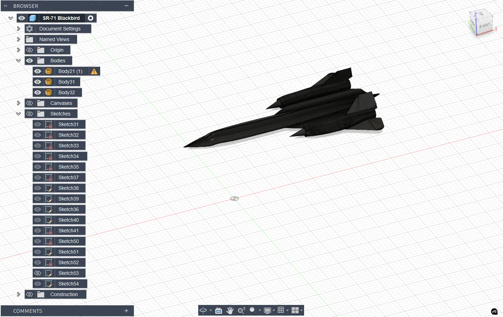503x317 pixels.
Task: Click the Body21 (1) body icon
Action: (49, 71)
